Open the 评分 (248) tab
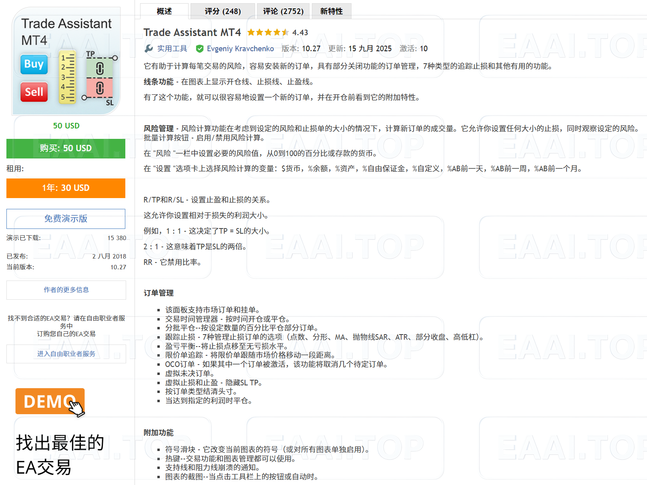This screenshot has height=485, width=647. tap(223, 11)
